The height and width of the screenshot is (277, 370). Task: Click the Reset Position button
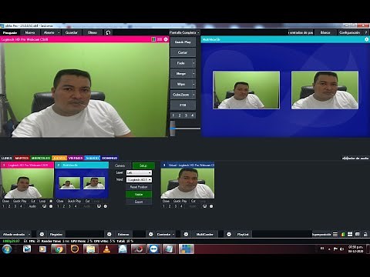[x=139, y=187]
